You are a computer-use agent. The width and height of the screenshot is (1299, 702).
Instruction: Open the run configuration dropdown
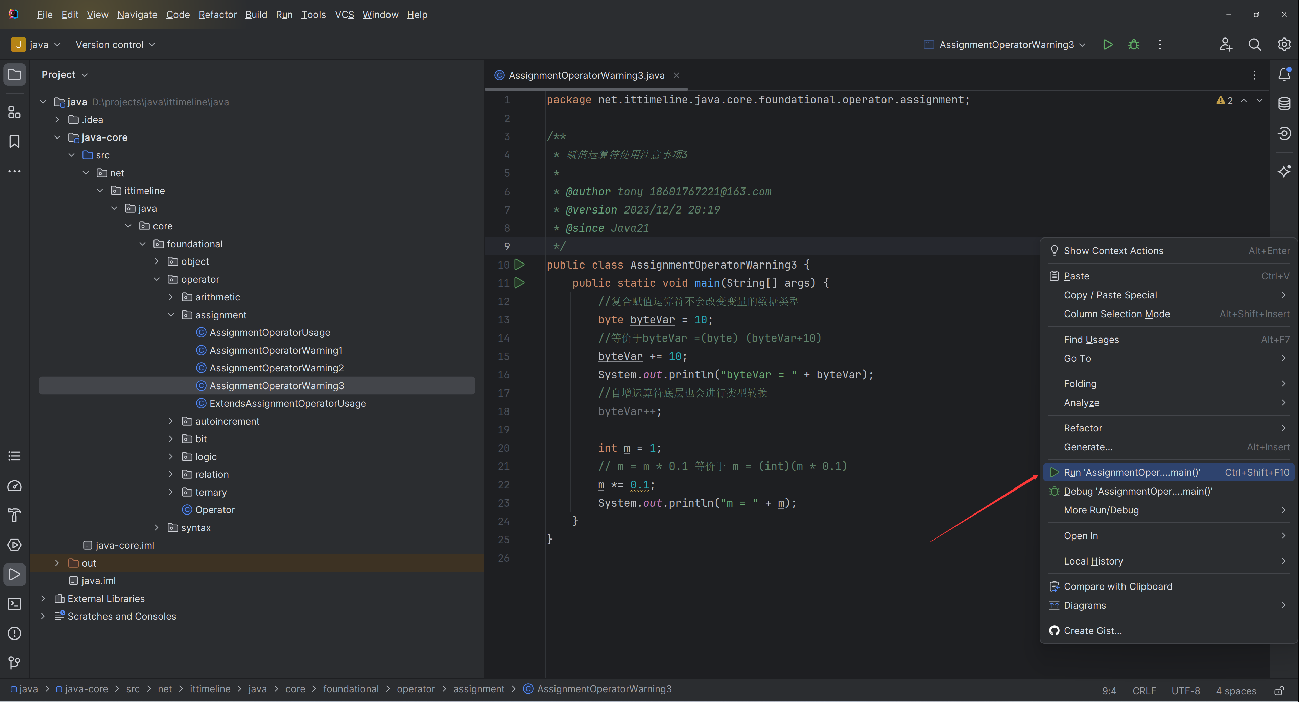tap(1004, 44)
